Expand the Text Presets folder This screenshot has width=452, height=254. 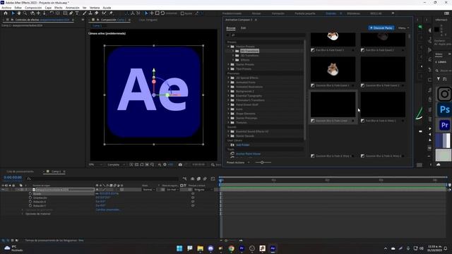(x=229, y=69)
